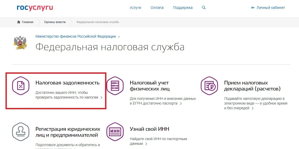Screen dimensions: 299x149
Task: Click the stamp icon for legal entity registration
Action: pos(20,131)
